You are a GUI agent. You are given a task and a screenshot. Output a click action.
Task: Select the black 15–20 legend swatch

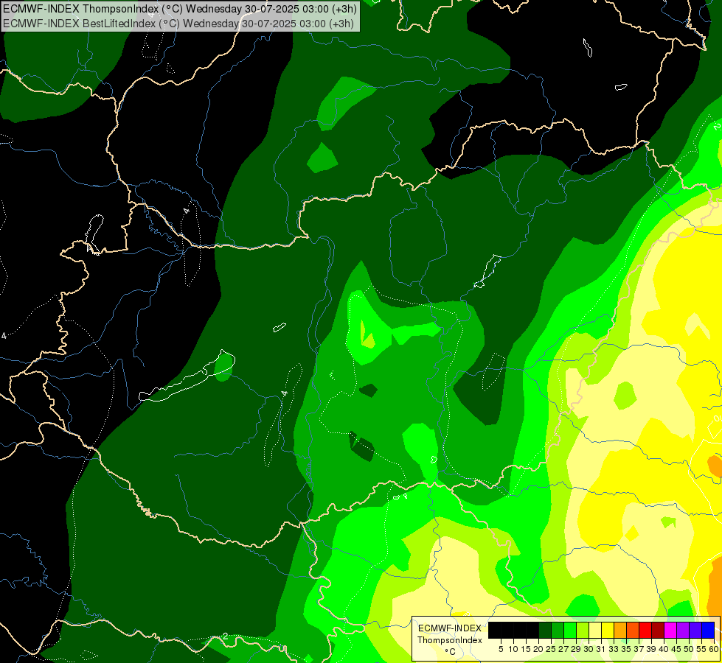tap(532, 630)
